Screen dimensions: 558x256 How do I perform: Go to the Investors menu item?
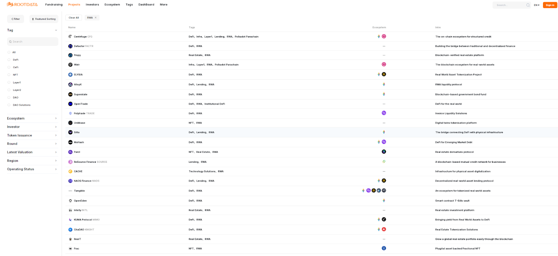[x=92, y=5]
